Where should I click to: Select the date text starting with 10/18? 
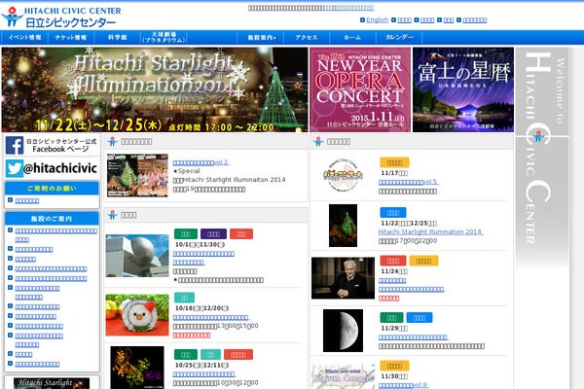pyautogui.click(x=201, y=308)
